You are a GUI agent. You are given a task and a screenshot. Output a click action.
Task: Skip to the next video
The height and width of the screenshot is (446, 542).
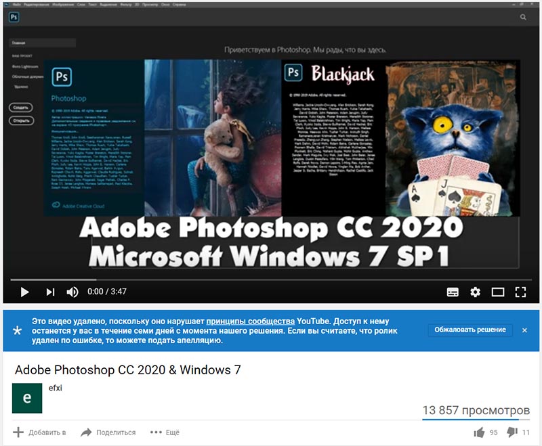(x=50, y=292)
